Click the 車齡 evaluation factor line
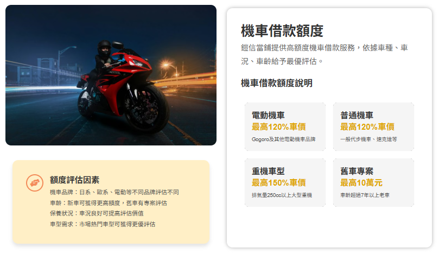439x254 pixels. (109, 203)
